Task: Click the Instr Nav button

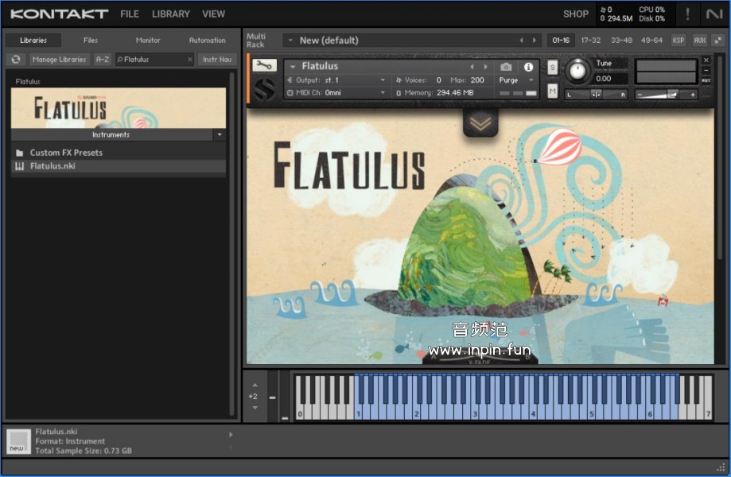Action: click(217, 60)
